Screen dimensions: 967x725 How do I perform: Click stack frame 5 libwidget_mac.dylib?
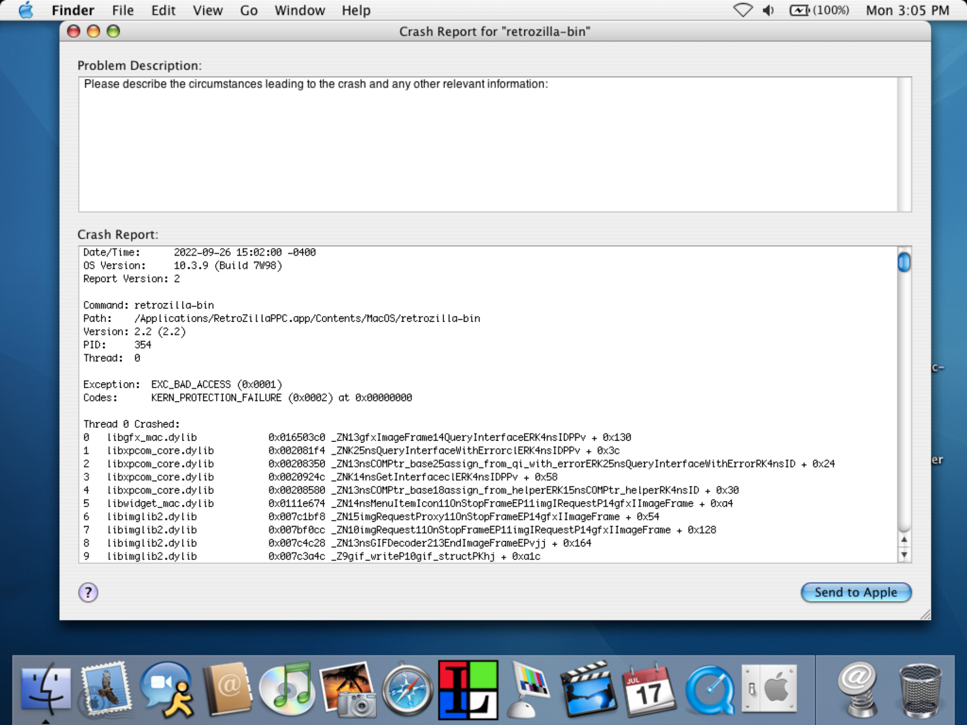tap(408, 504)
